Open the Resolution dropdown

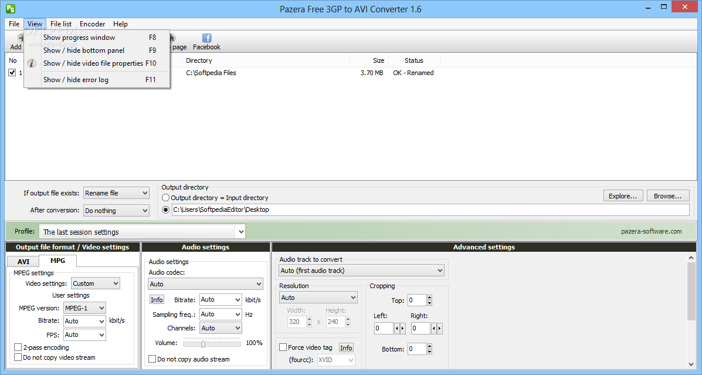[x=318, y=298]
